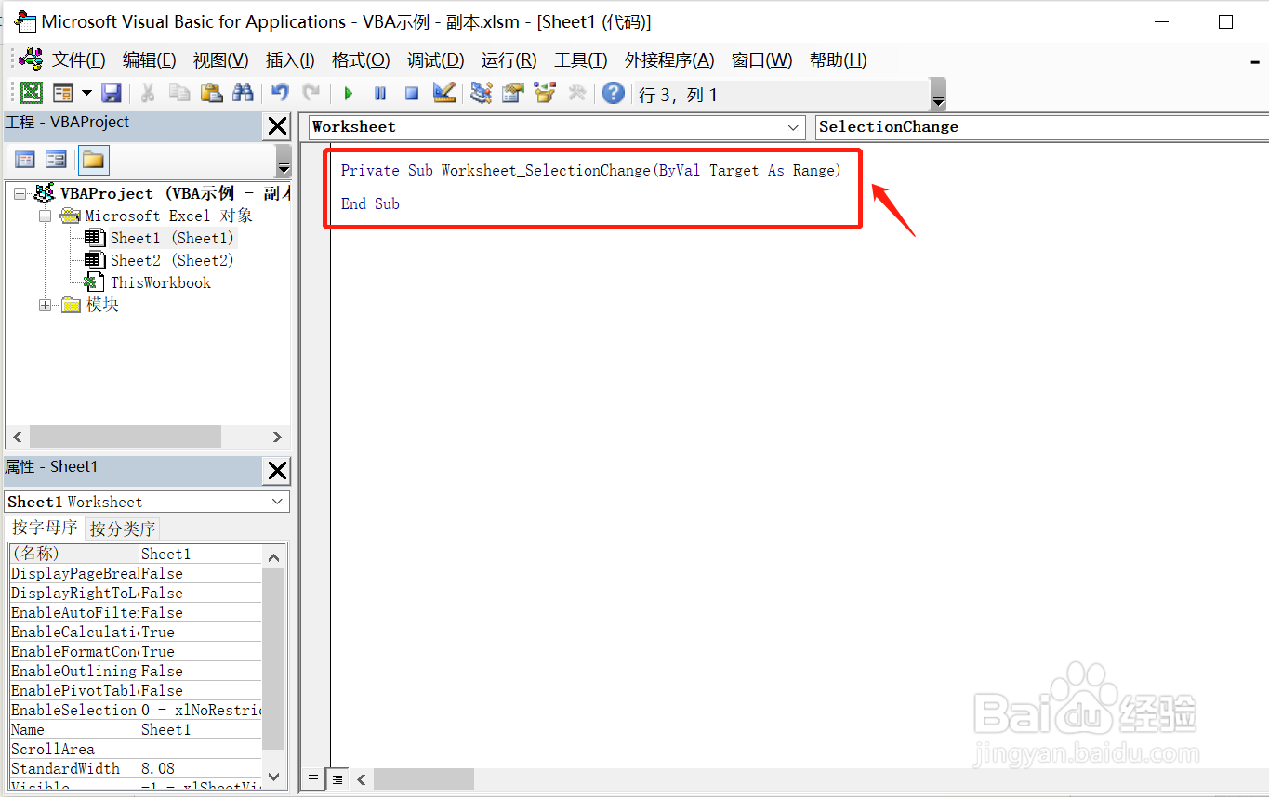1269x797 pixels.
Task: Open the 窗口(W) menu
Action: (x=762, y=60)
